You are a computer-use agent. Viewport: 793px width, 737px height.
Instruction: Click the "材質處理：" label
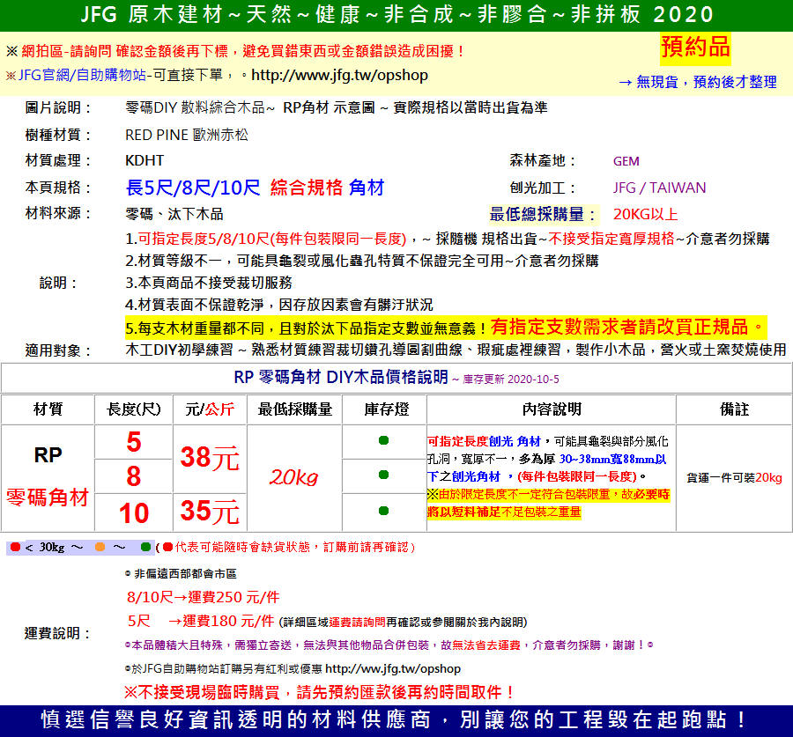click(57, 161)
